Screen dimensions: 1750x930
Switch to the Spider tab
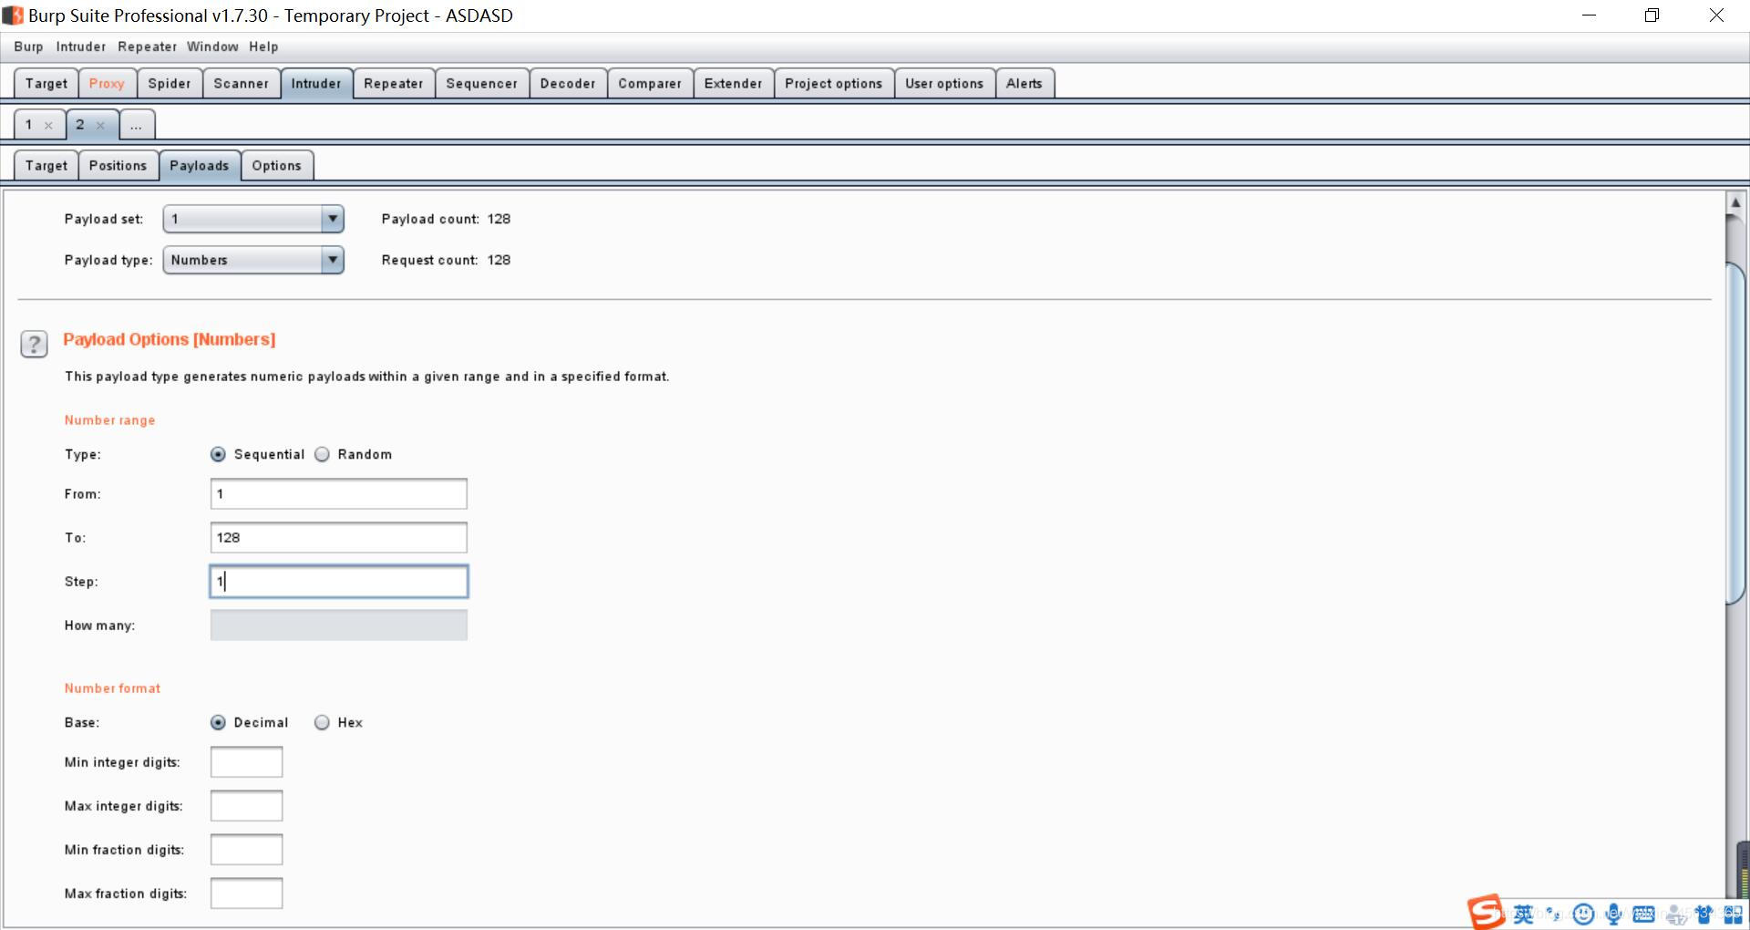coord(170,83)
